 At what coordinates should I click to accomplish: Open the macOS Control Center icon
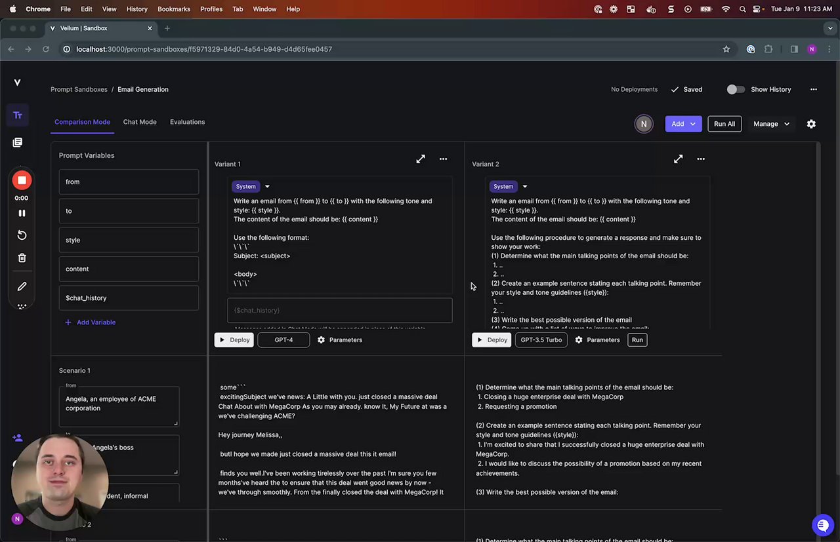coord(757,9)
